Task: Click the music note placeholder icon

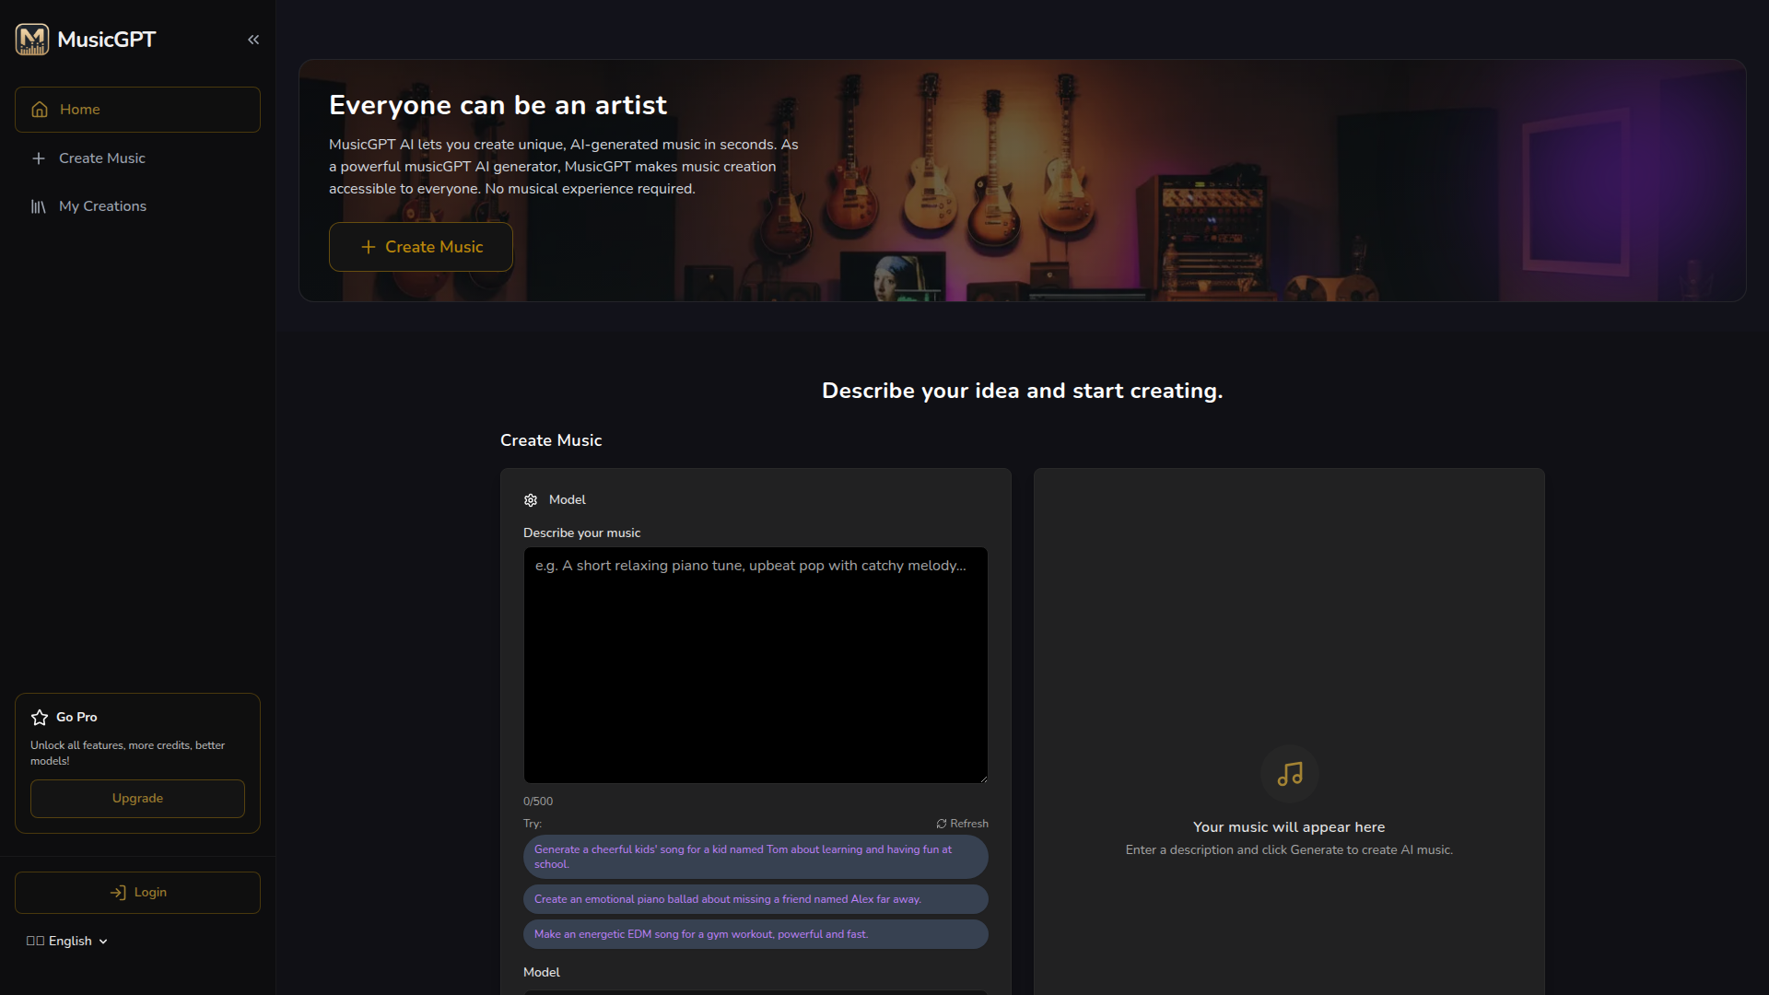Action: (1289, 774)
